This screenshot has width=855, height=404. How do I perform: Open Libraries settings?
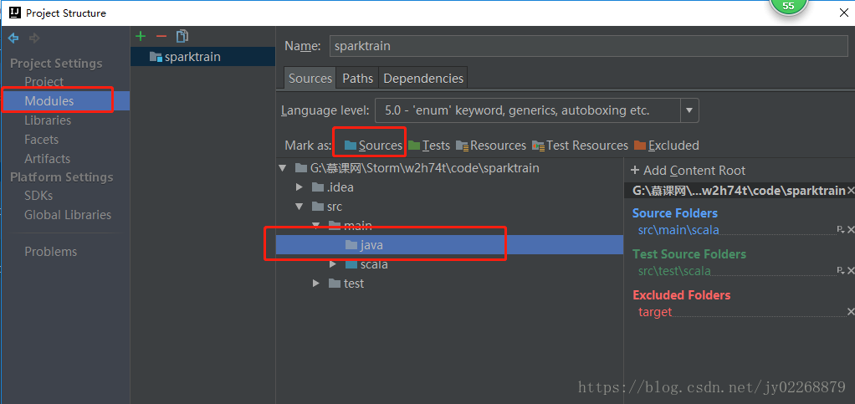[x=48, y=120]
